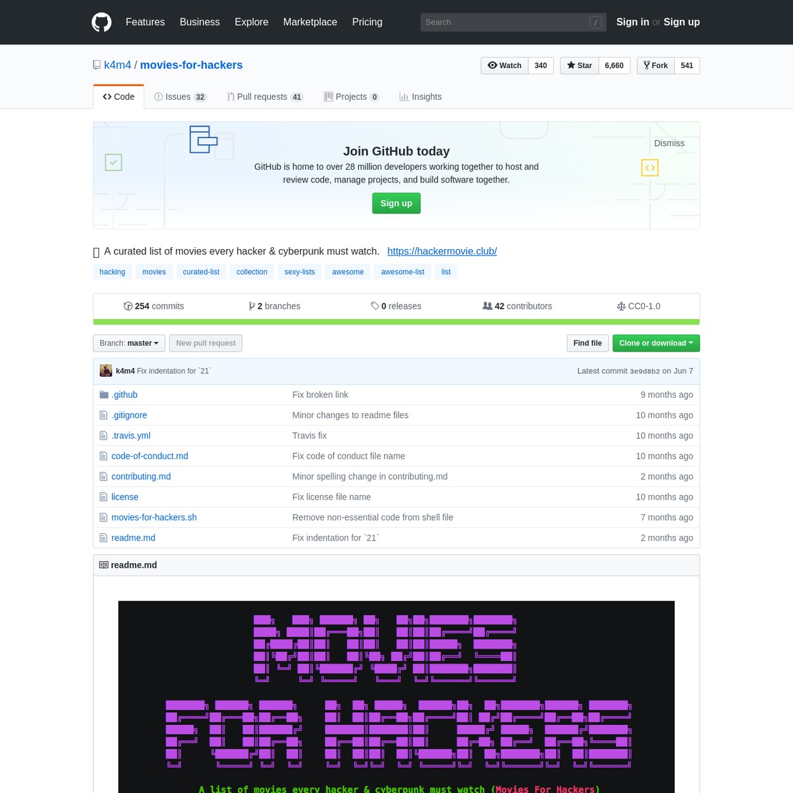Click the Star button
The image size is (793, 793).
(x=580, y=65)
